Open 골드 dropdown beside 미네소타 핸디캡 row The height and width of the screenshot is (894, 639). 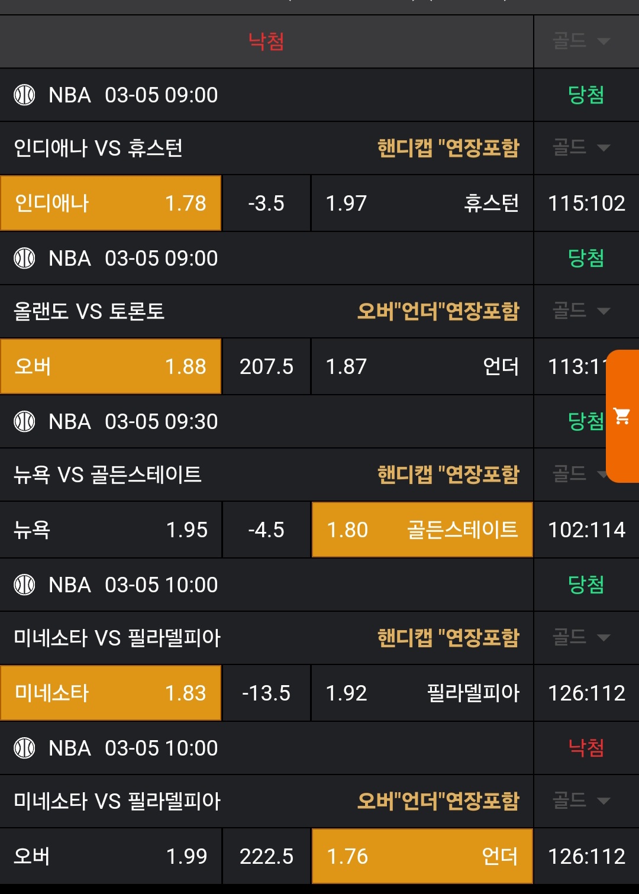(x=581, y=637)
